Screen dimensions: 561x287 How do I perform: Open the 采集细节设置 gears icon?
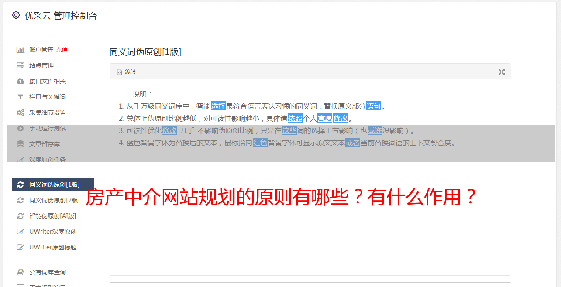click(x=20, y=113)
